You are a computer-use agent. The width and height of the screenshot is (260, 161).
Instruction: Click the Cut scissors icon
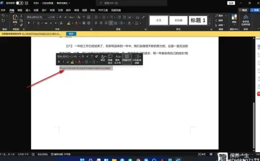21,16
